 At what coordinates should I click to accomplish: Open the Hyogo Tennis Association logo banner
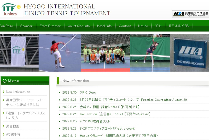pos(190,14)
